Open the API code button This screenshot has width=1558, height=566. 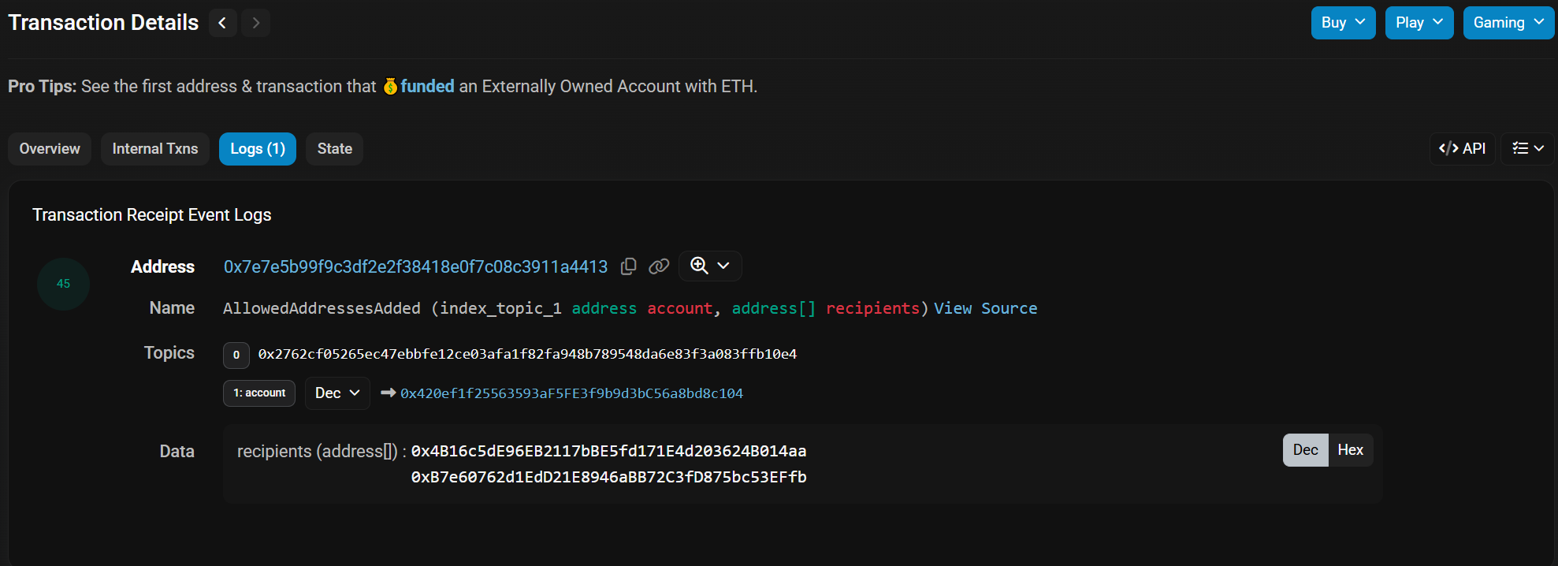coord(1462,148)
